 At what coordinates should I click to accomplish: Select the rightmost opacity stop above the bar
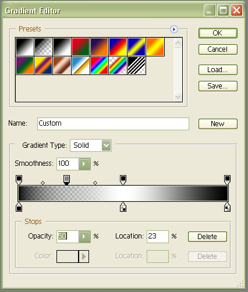(227, 180)
